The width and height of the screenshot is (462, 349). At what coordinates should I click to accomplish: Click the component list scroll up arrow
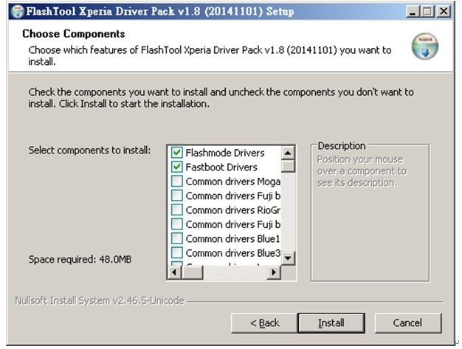288,153
